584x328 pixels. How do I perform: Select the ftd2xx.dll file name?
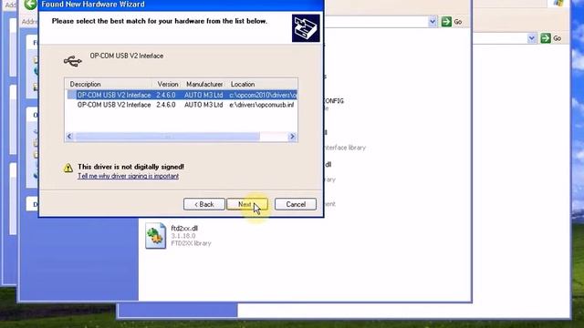[x=184, y=228]
